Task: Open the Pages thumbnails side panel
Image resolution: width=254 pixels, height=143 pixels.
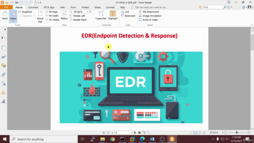Action: (x=3, y=48)
